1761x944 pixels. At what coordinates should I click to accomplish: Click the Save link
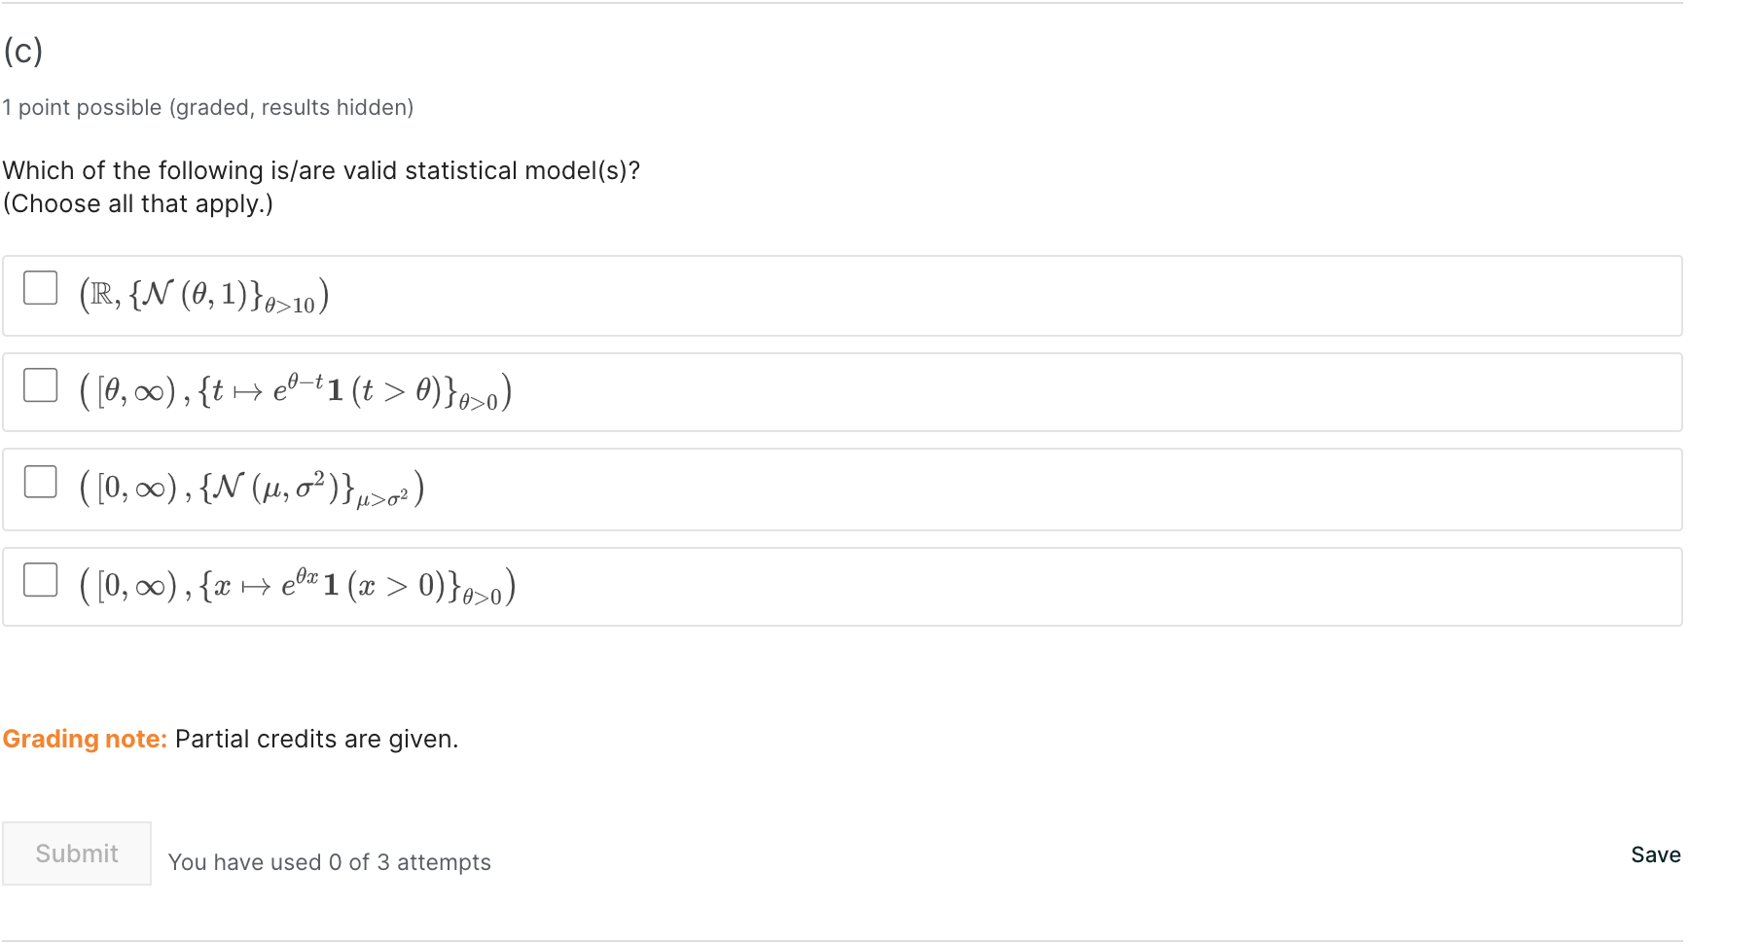coord(1654,854)
